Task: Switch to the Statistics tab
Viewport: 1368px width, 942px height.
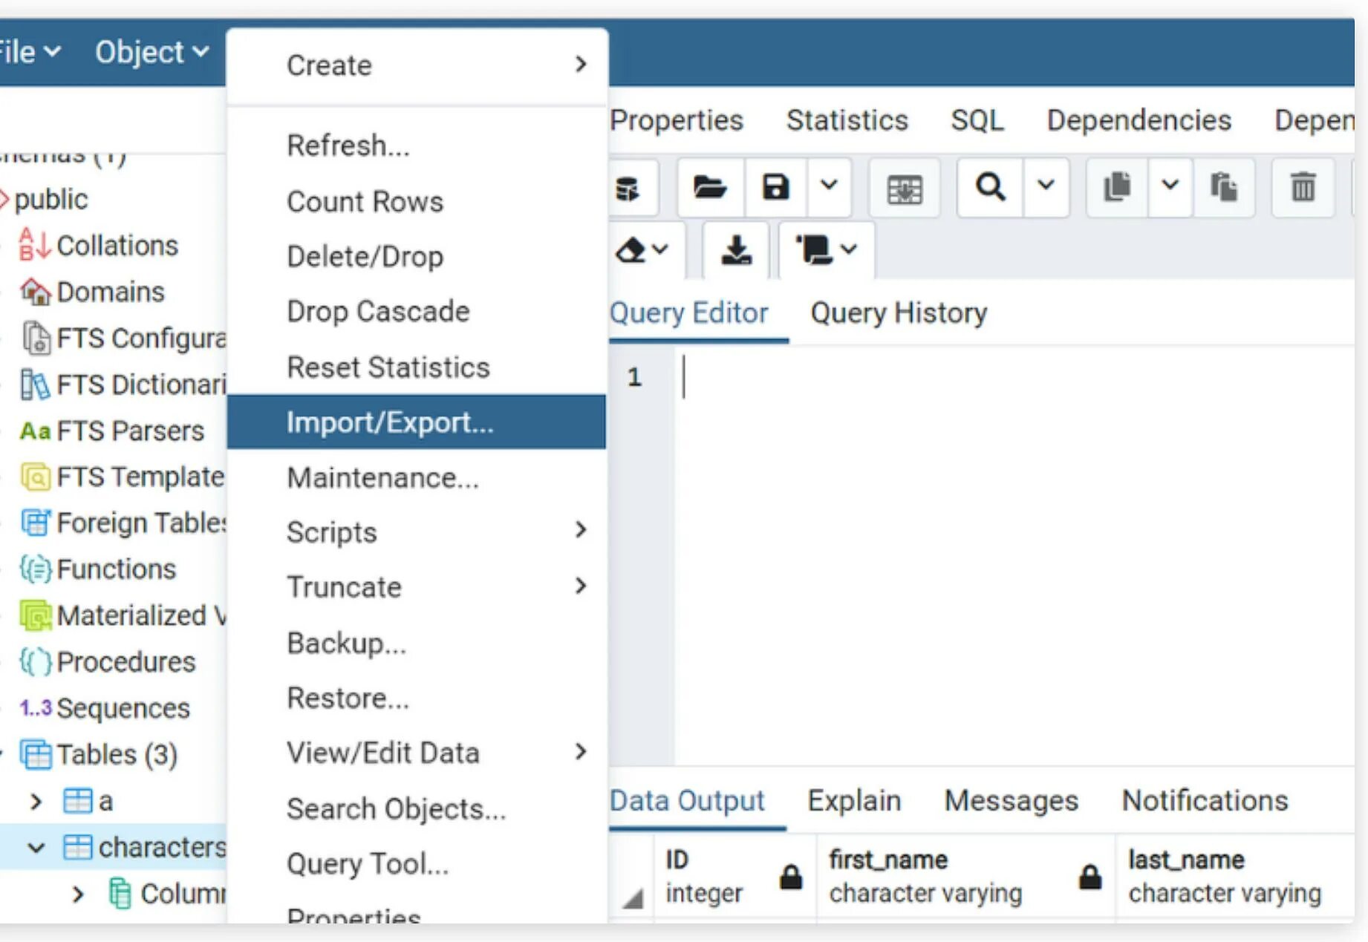Action: [847, 120]
